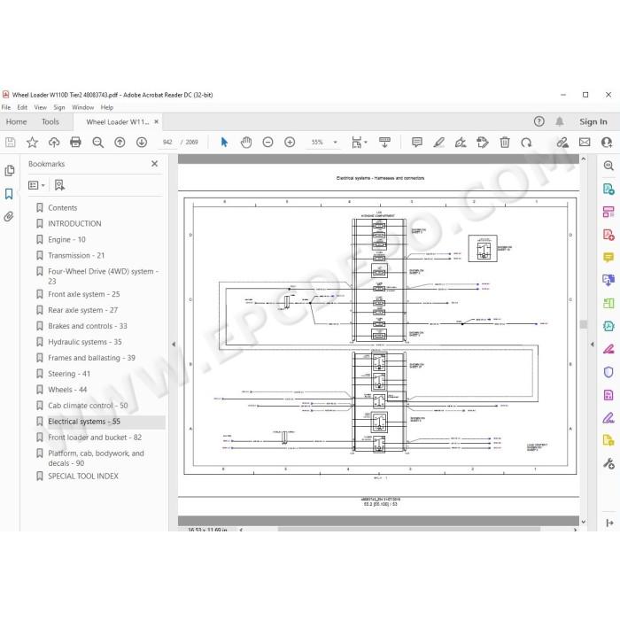Find current bookmark icon
620x620 pixels.
tap(59, 185)
